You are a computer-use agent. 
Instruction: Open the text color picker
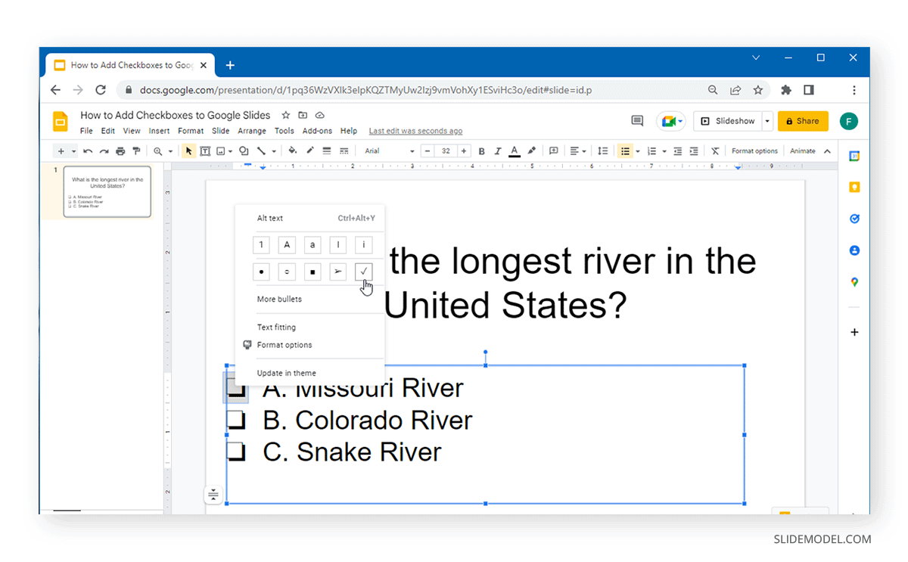(x=514, y=151)
